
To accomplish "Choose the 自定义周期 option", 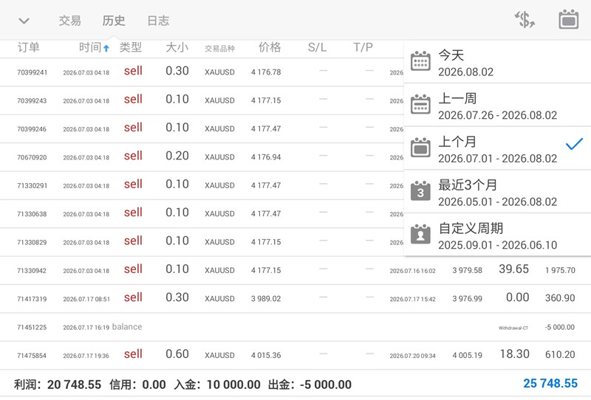I will (x=497, y=235).
